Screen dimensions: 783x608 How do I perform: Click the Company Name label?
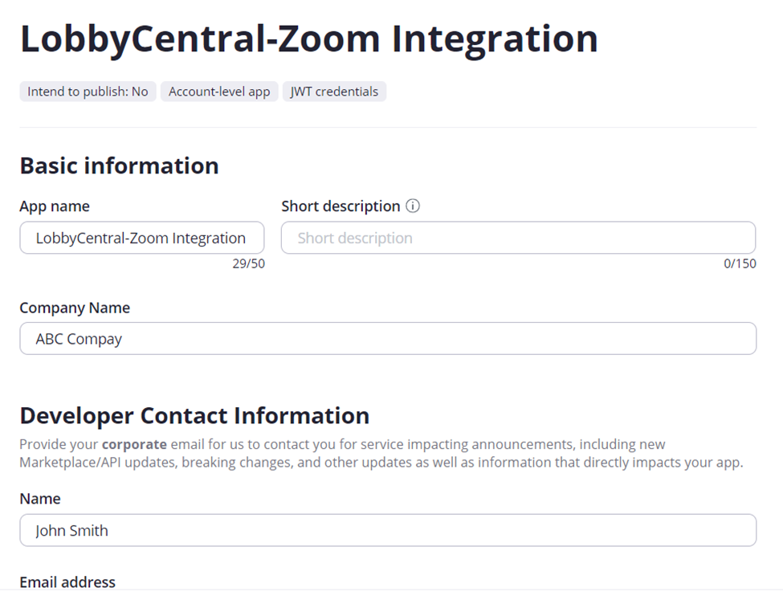[x=75, y=308]
